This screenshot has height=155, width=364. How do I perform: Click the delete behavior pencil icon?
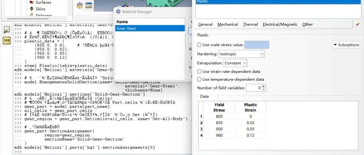pos(358,24)
